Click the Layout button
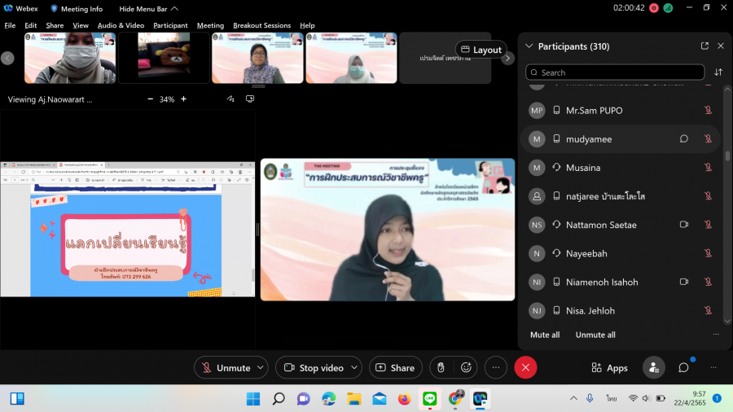This screenshot has height=412, width=733. point(481,50)
